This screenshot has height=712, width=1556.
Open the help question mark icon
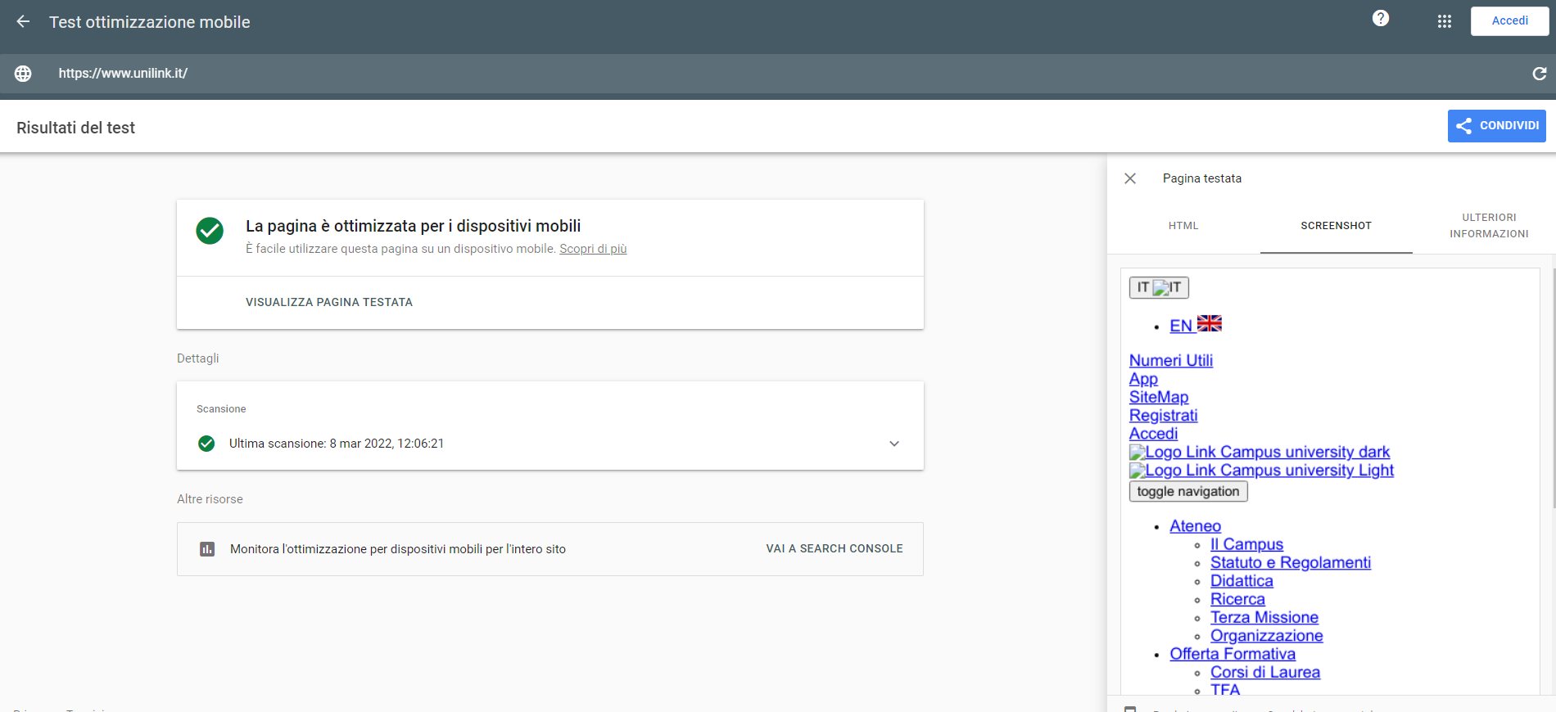pyautogui.click(x=1381, y=18)
